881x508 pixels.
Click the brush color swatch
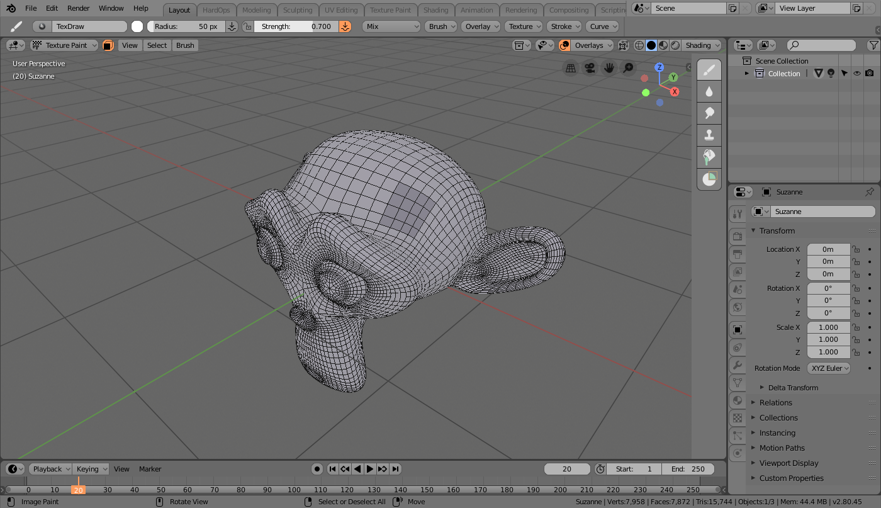pos(137,26)
